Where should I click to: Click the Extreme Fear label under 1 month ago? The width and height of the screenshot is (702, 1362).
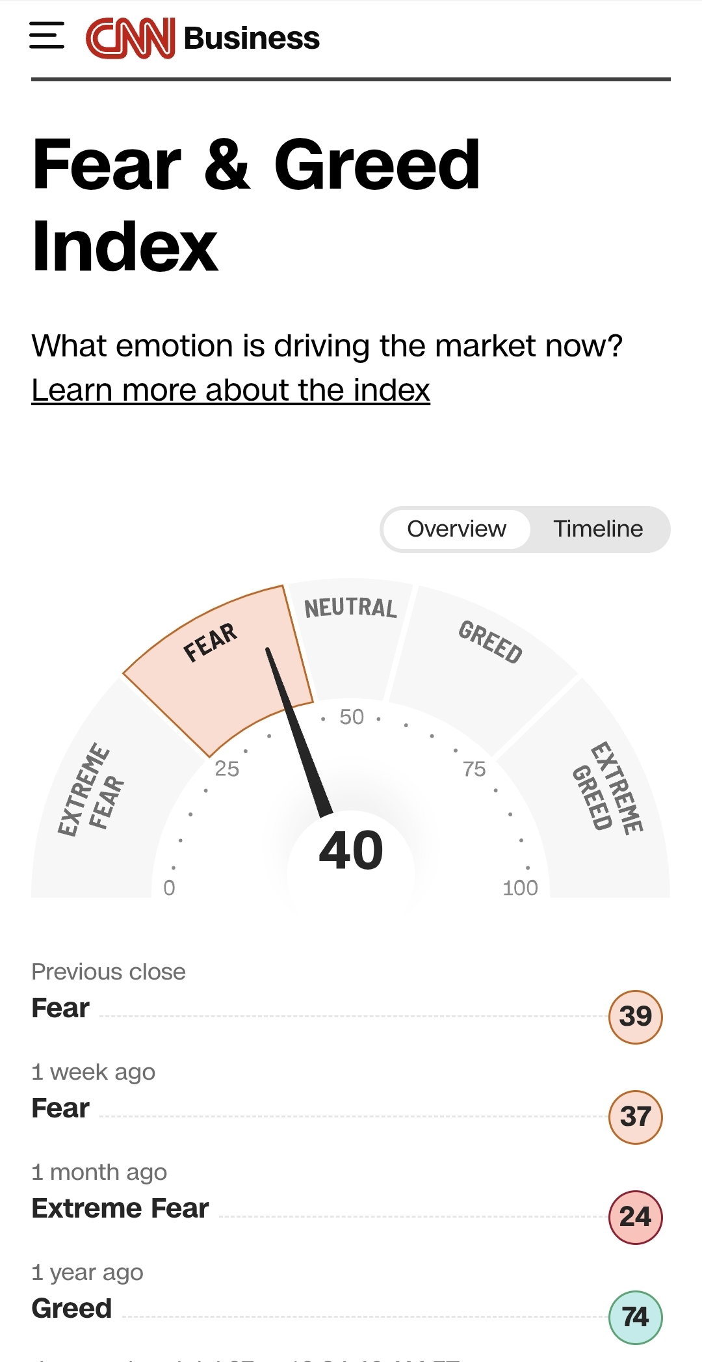(120, 1208)
